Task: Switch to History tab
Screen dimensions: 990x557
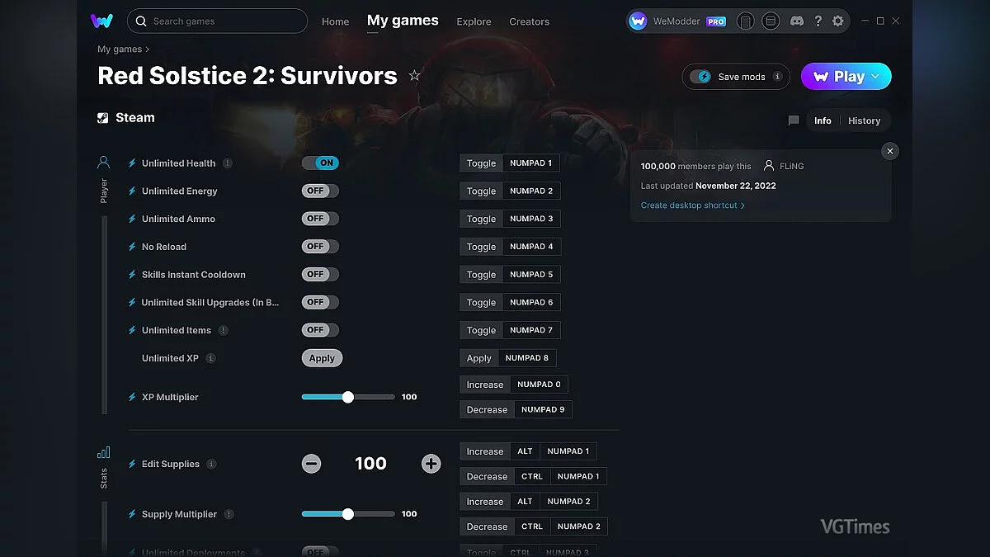Action: click(864, 120)
